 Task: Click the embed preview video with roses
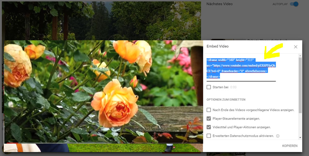click(x=103, y=91)
